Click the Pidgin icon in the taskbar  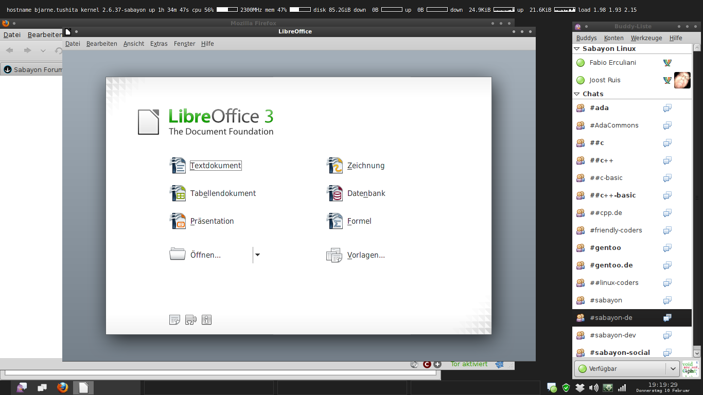(22, 387)
